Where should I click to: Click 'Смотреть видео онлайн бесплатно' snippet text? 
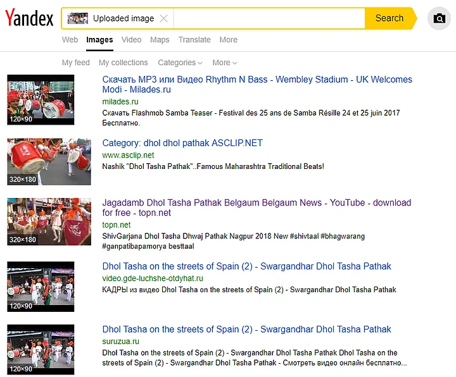click(345, 363)
